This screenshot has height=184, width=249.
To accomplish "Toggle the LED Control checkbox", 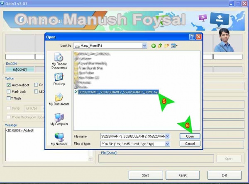I will tap(36, 91).
